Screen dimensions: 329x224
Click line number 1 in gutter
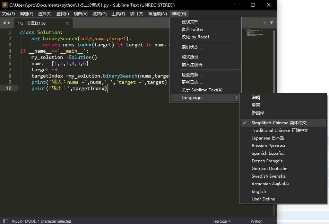click(x=10, y=32)
